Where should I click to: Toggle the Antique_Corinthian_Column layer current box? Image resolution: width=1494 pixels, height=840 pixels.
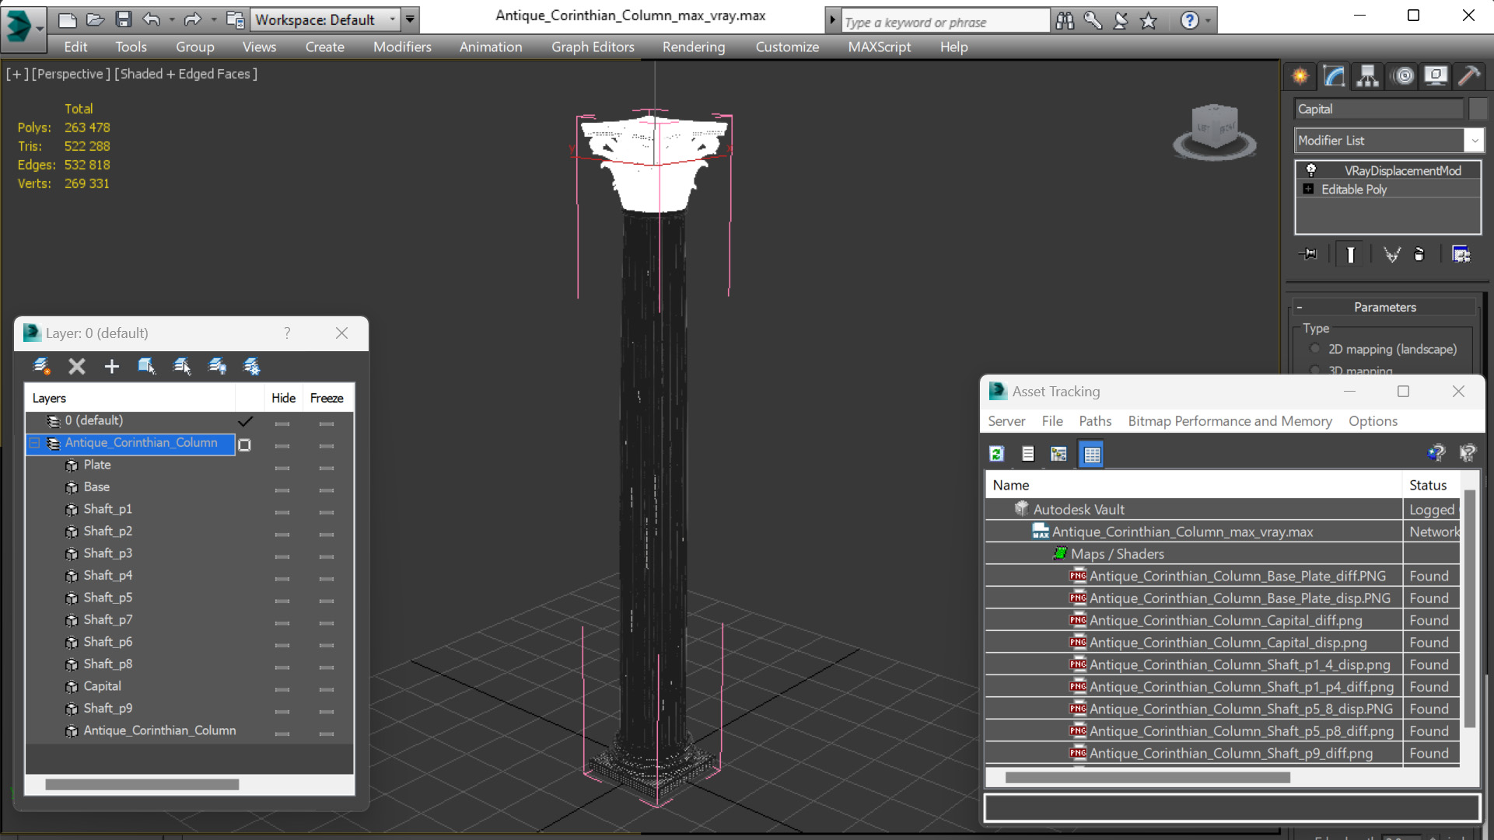coord(244,445)
